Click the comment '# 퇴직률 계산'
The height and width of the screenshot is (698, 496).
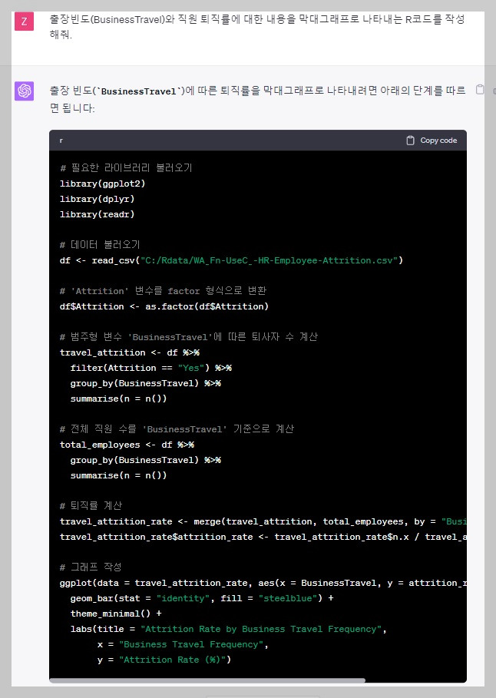pos(91,506)
